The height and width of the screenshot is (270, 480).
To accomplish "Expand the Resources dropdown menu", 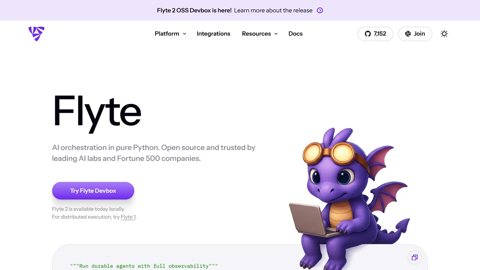I will [260, 34].
